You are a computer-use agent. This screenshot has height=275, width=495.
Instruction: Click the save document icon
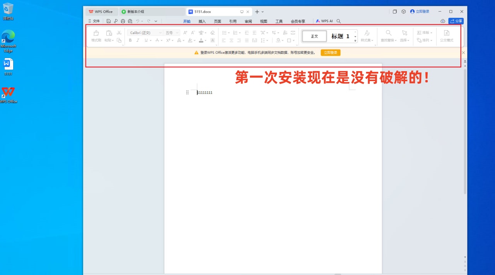[109, 21]
